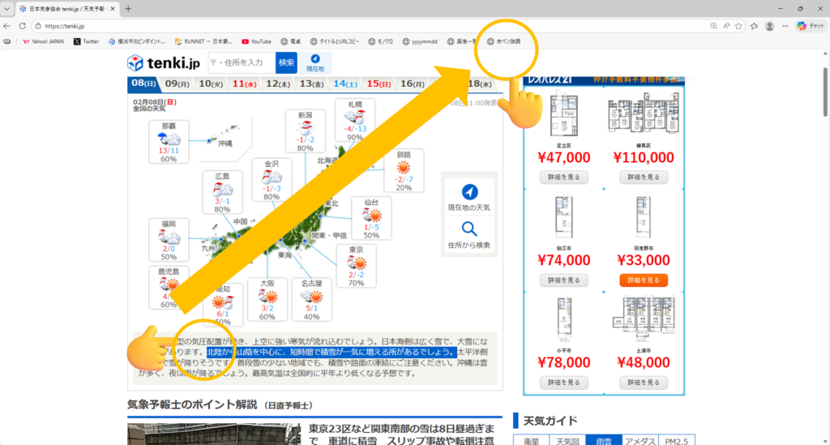Viewport: 830px width, 445px height.
Task: Open the browser tab list dropdown
Action: tap(8, 8)
